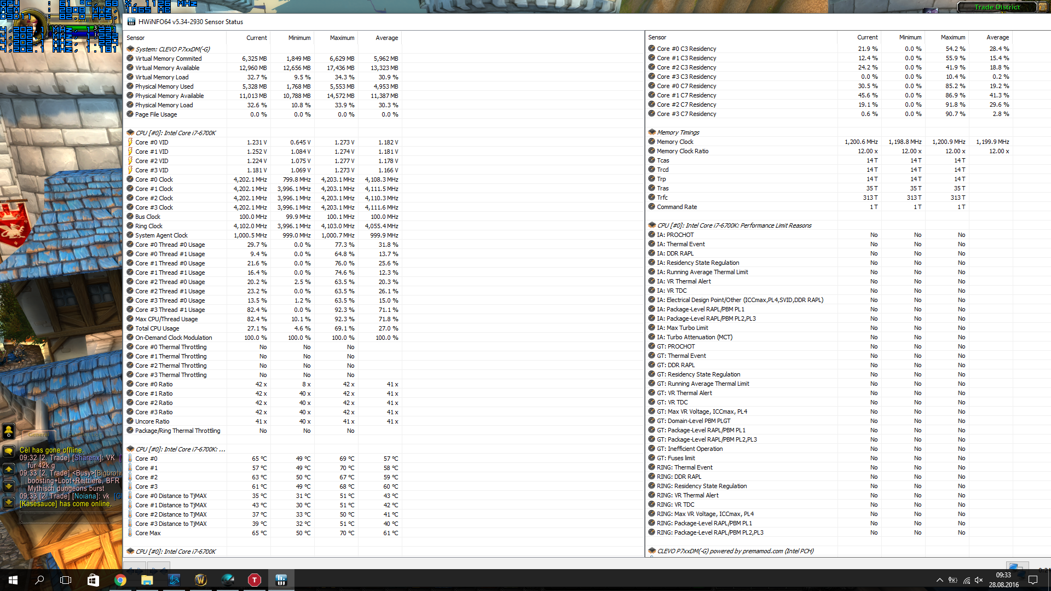The image size is (1051, 591).
Task: Click player name Noiana in chat
Action: [x=86, y=496]
